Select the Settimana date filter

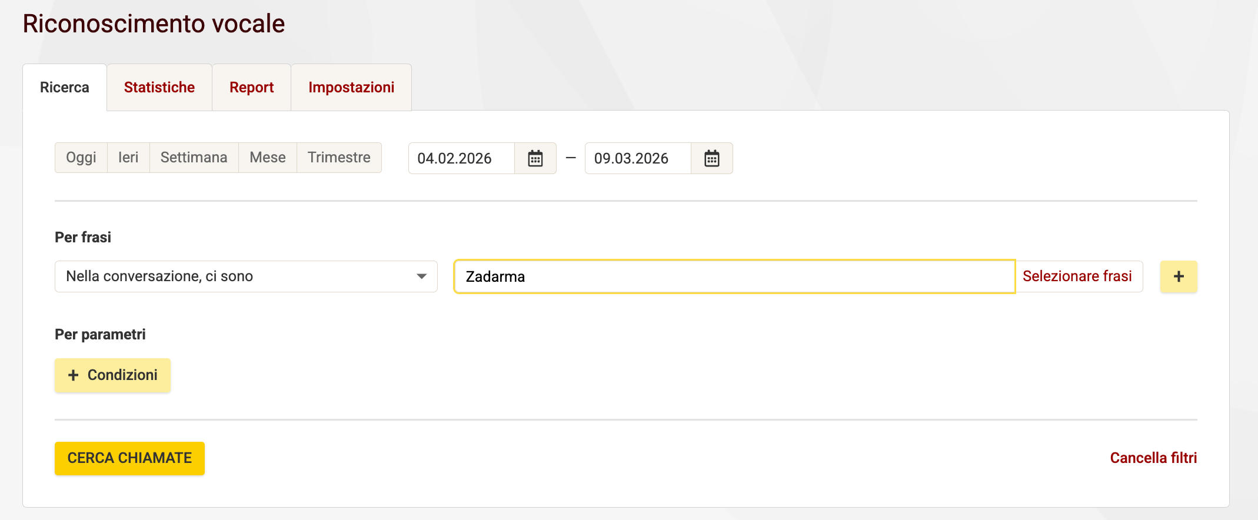point(194,158)
